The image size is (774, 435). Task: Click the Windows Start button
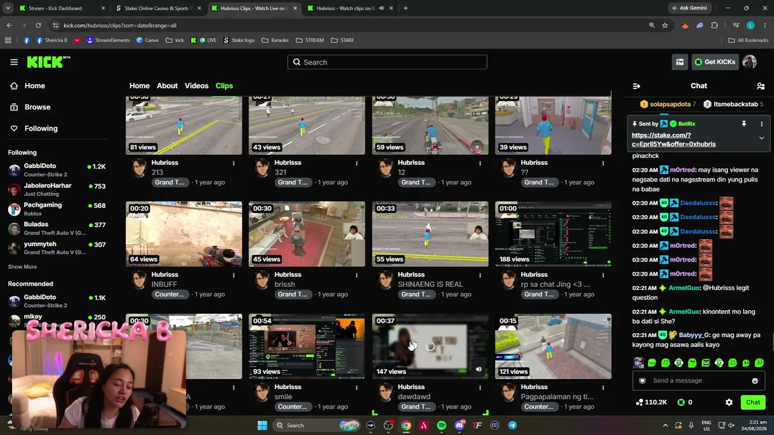[262, 425]
